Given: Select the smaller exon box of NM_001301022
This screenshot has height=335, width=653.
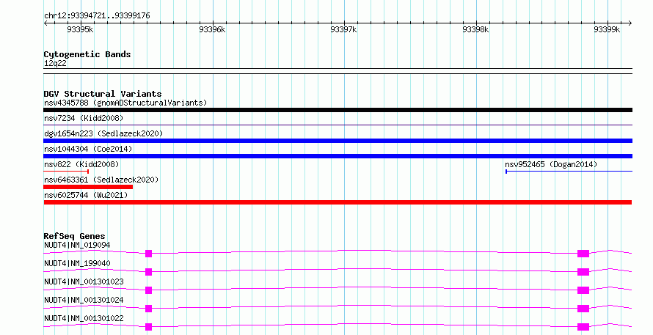Looking at the screenshot, I should pyautogui.click(x=149, y=327).
